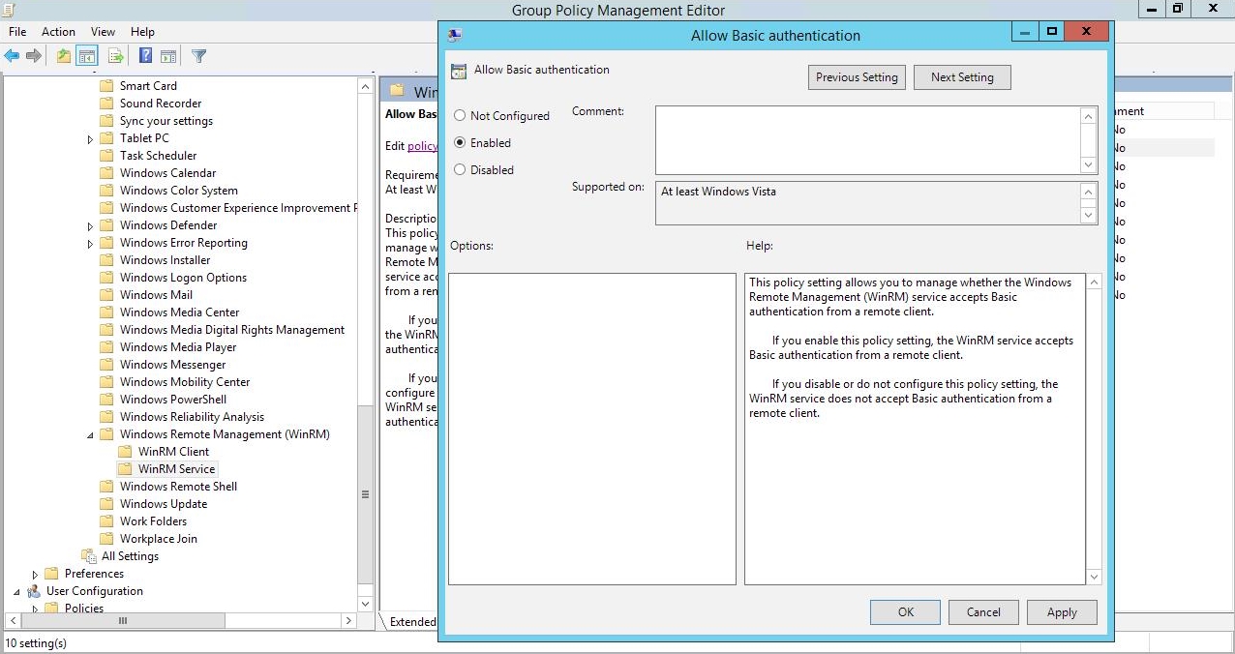Confirm the dialog with OK

click(905, 611)
